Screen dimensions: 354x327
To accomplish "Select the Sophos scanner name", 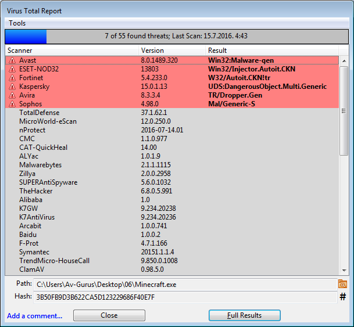I will coord(30,104).
